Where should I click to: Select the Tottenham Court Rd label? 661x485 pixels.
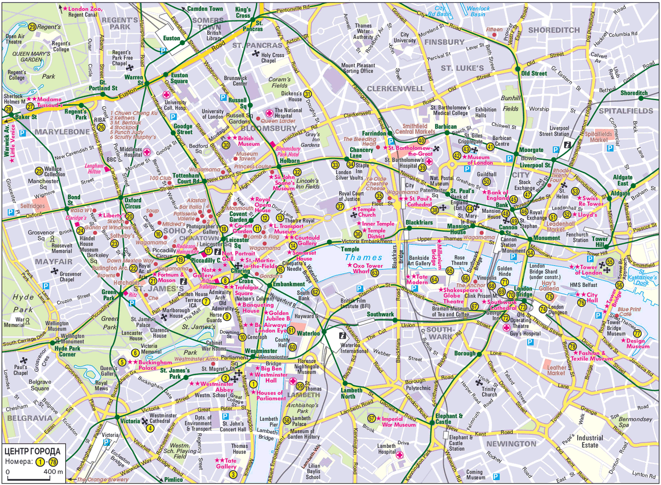[186, 178]
